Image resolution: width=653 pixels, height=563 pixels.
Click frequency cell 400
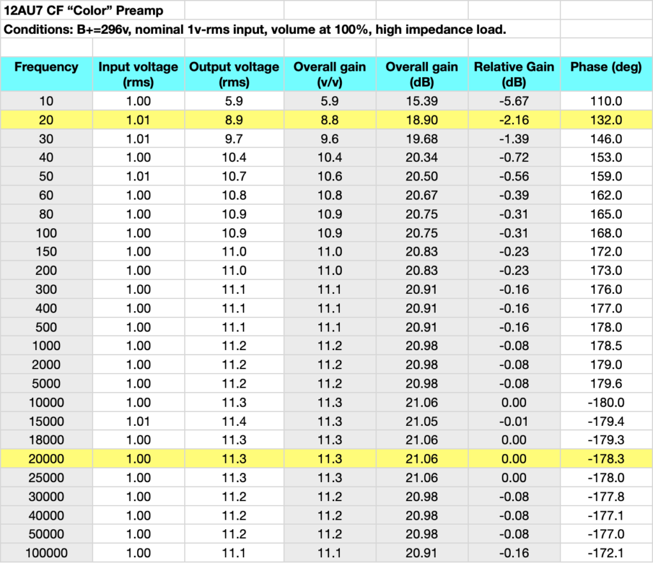pyautogui.click(x=46, y=308)
